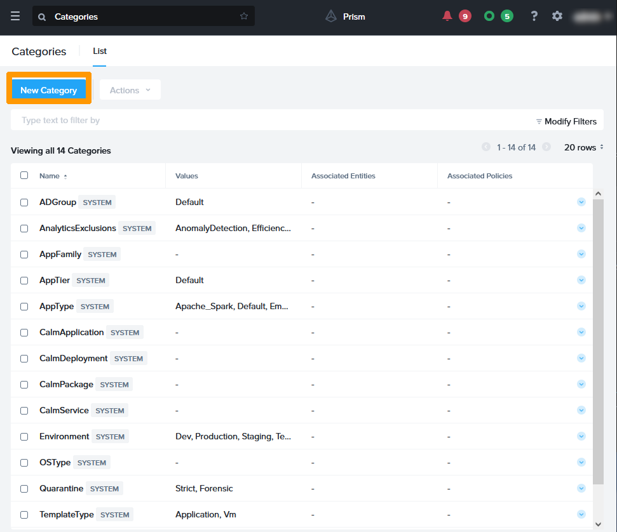
Task: Open the settings gear icon
Action: click(x=557, y=17)
